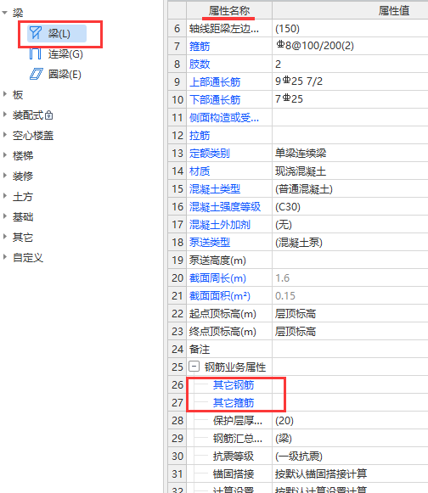The width and height of the screenshot is (428, 493).
Task: Collapse the 梁 tree category
Action: 5,13
